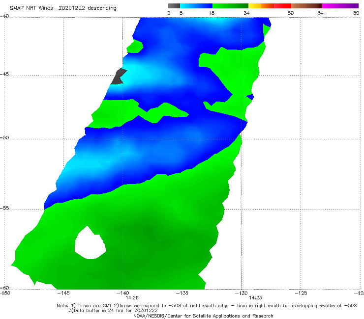Click the dark gray low-wind patch on the map

tap(118, 77)
